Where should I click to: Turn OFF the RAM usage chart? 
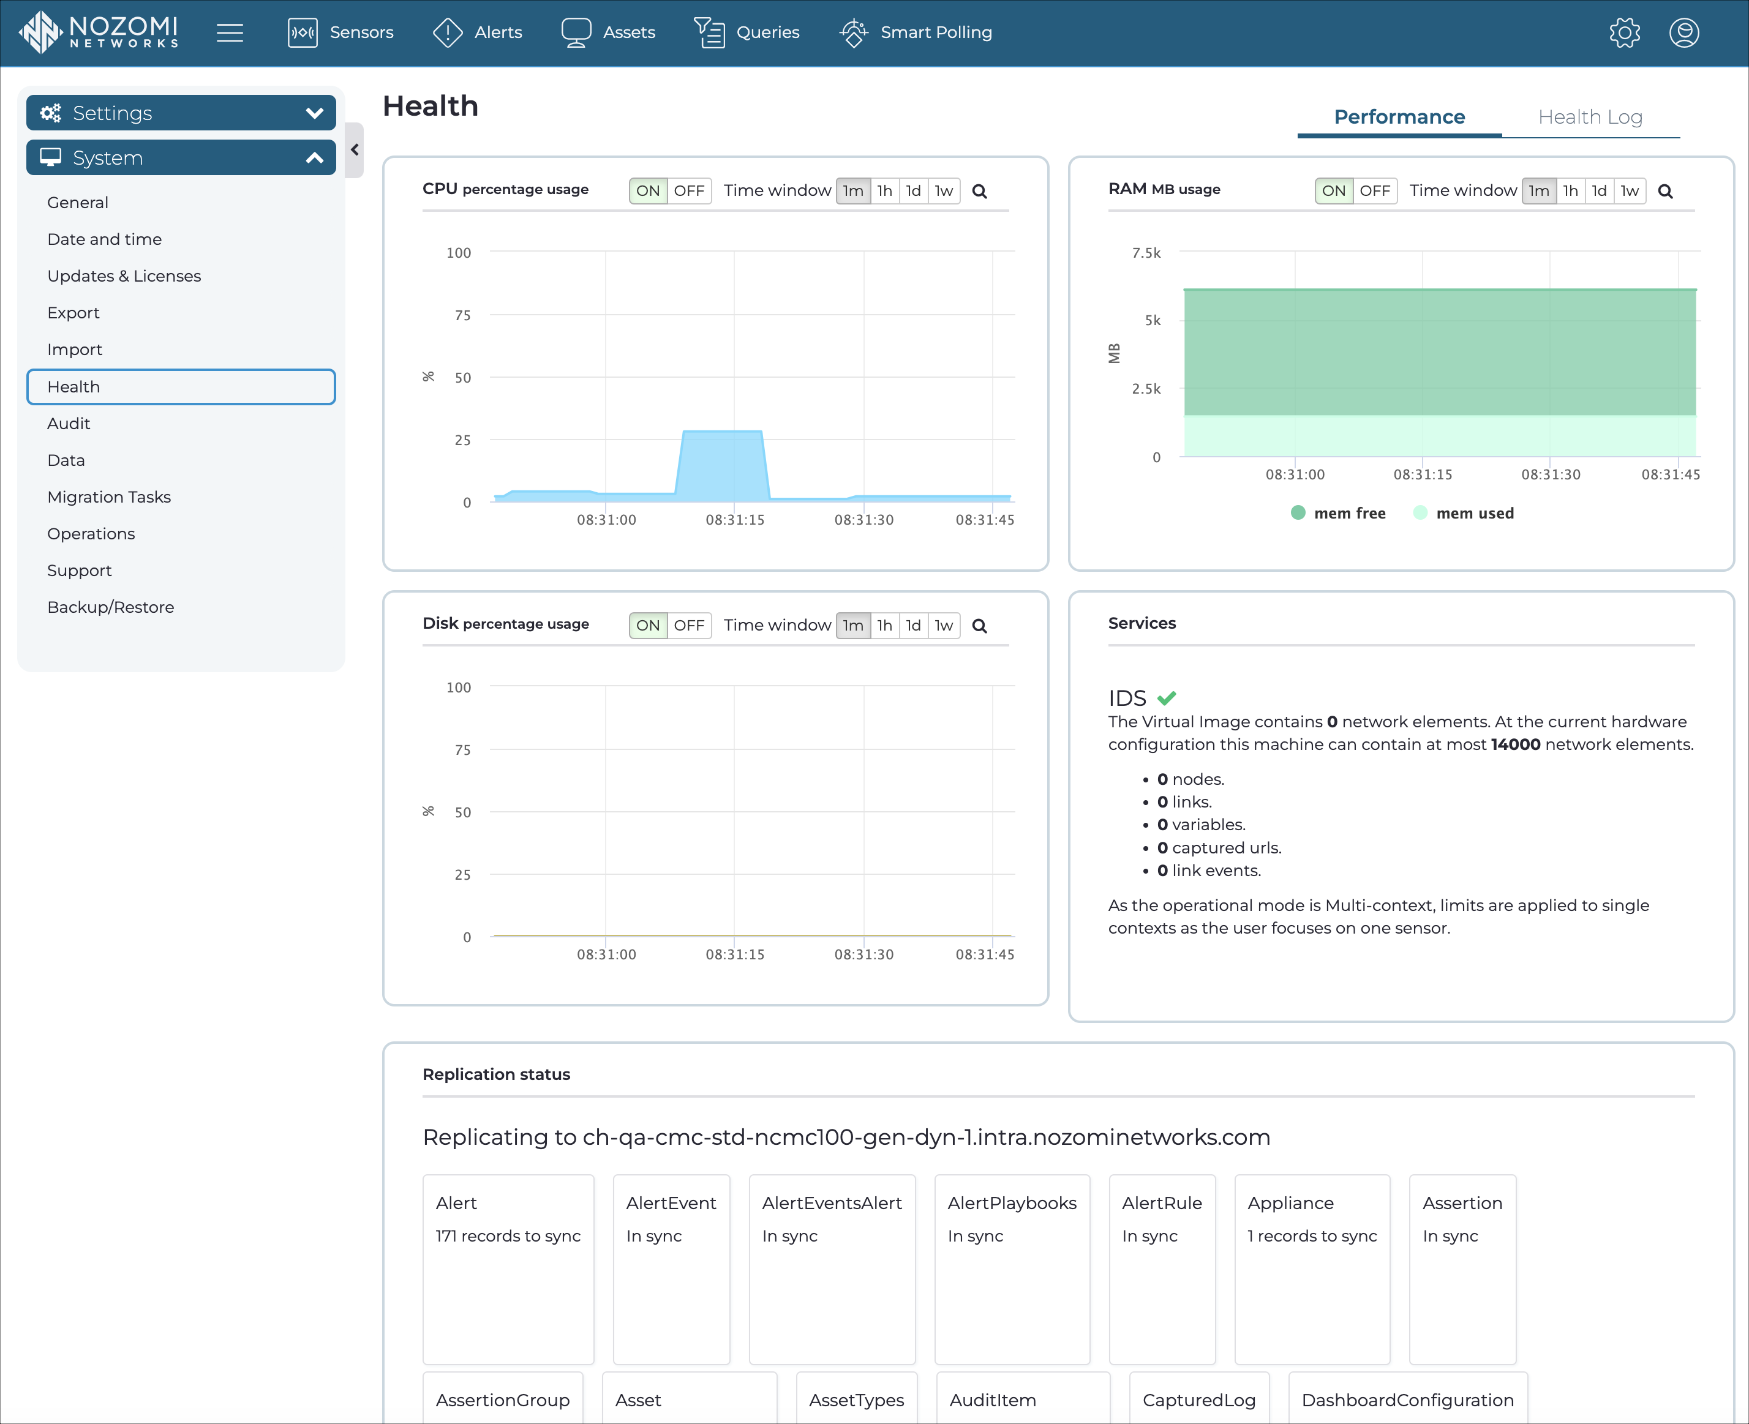point(1375,191)
